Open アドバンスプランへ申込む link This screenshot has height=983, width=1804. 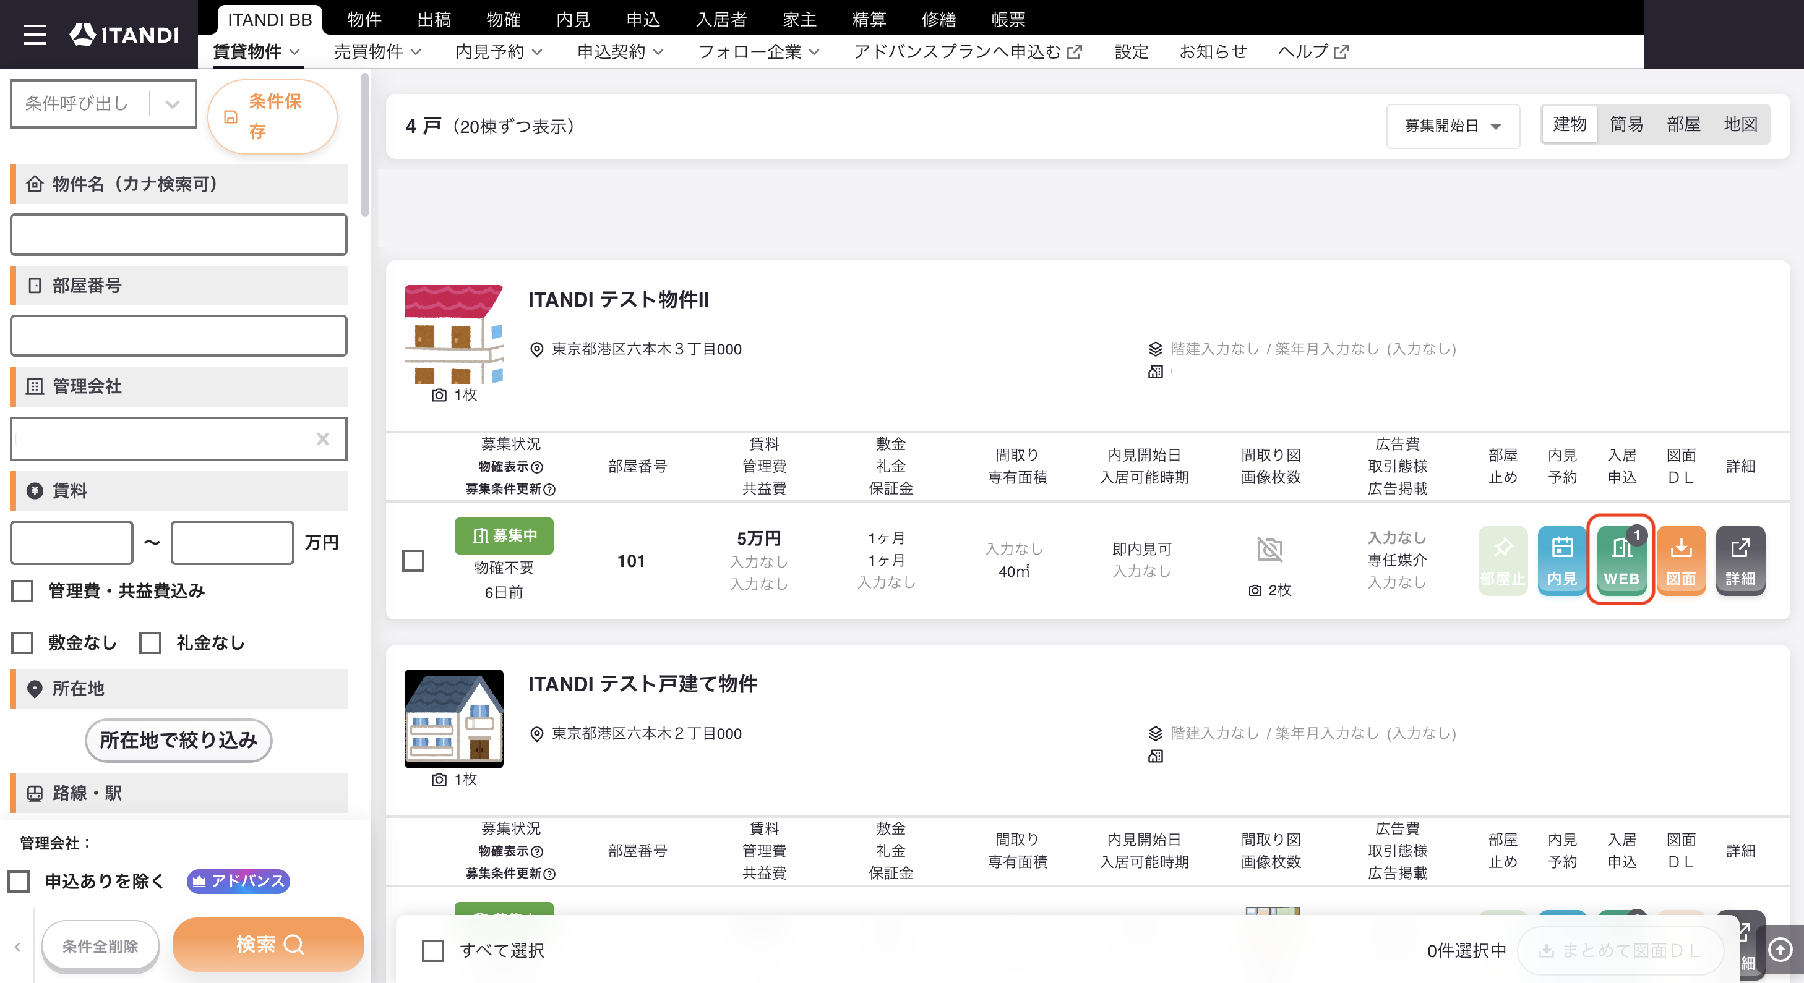(x=968, y=51)
